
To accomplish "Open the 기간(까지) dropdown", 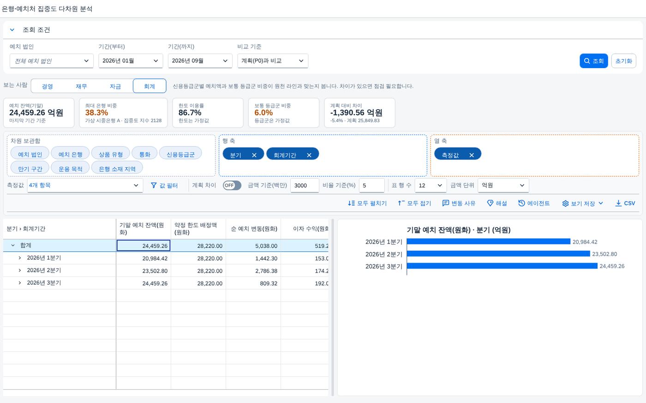I will [x=200, y=61].
